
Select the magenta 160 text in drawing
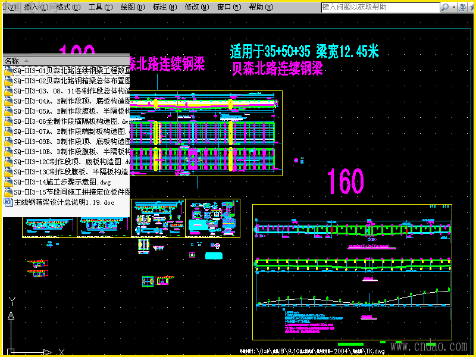tap(346, 181)
